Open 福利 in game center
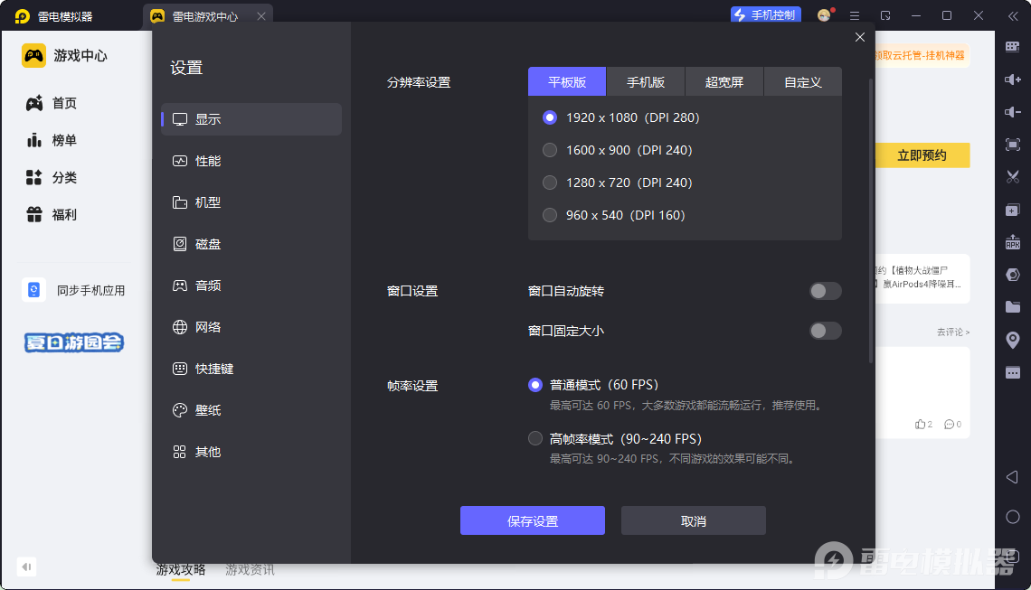This screenshot has height=590, width=1031. tap(52, 215)
